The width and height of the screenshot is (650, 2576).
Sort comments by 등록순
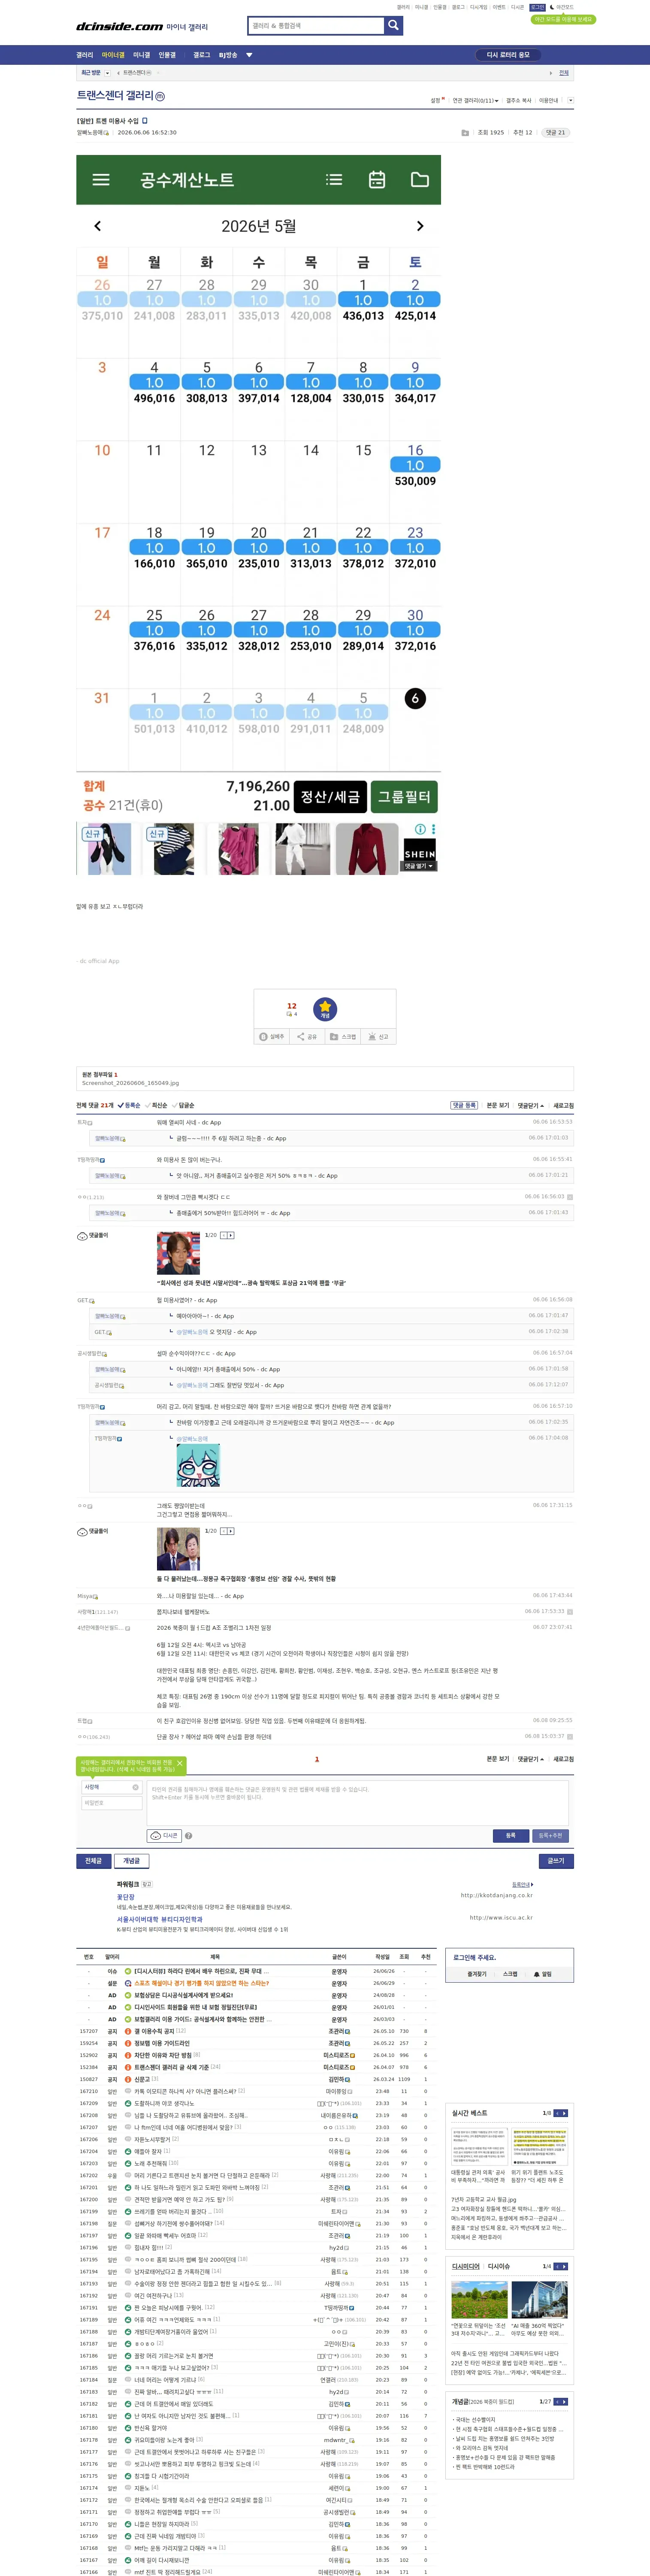click(130, 1106)
